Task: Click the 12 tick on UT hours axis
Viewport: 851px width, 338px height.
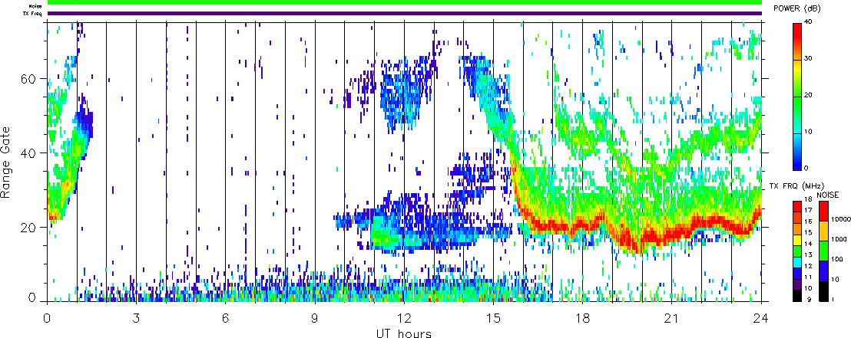Action: 404,317
